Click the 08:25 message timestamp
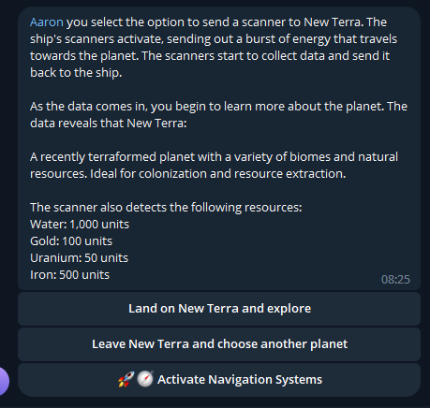This screenshot has height=408, width=430. [395, 280]
